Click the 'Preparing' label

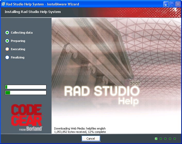click(18, 41)
